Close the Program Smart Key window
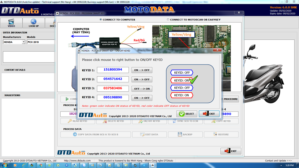The image size is (299, 168). pyautogui.click(x=239, y=13)
